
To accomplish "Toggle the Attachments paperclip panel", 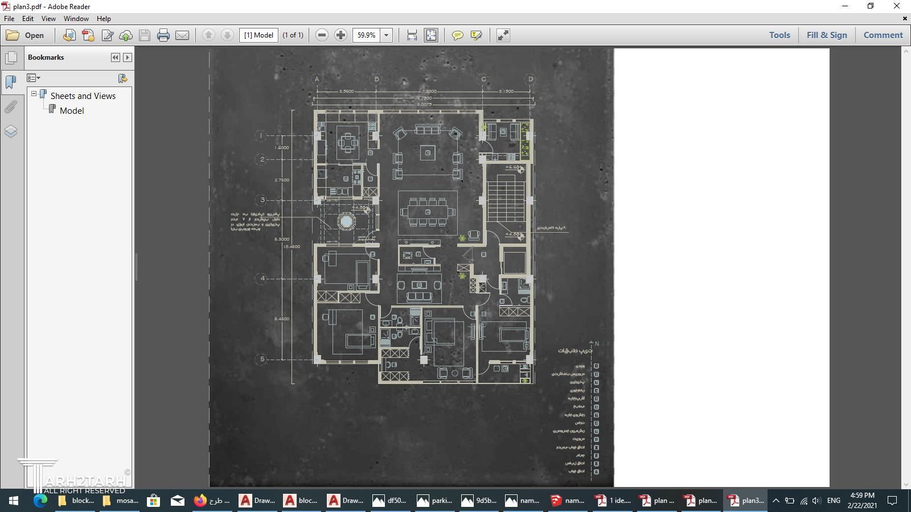I will (11, 107).
